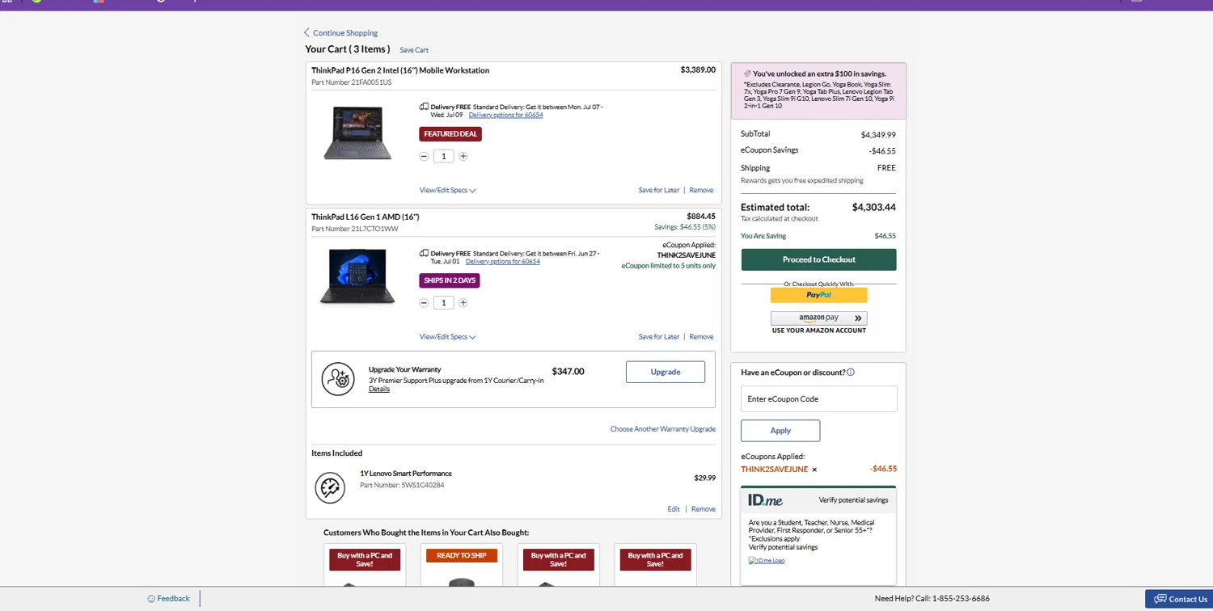Viewport: 1213px width, 611px height.
Task: Decrease quantity of ThinkPad P16 Gen 2
Action: [x=424, y=156]
